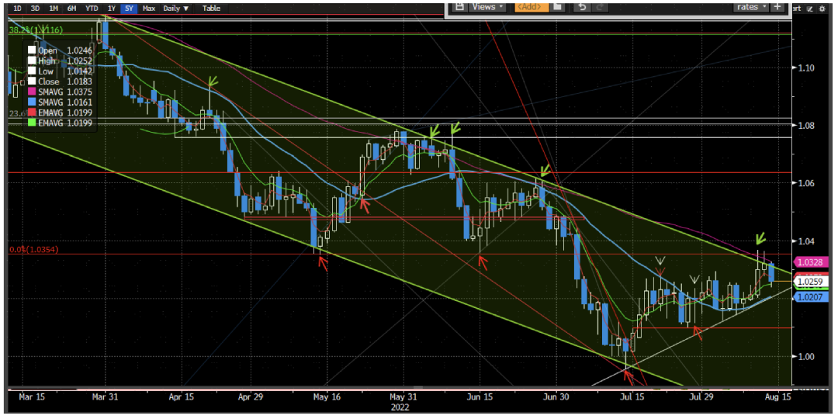
Task: Select the 1Y time range
Action: 111,9
